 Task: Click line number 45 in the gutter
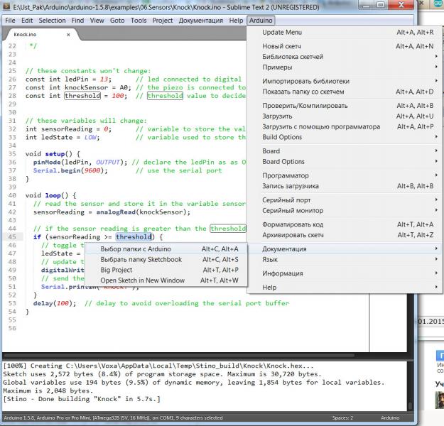(x=12, y=237)
